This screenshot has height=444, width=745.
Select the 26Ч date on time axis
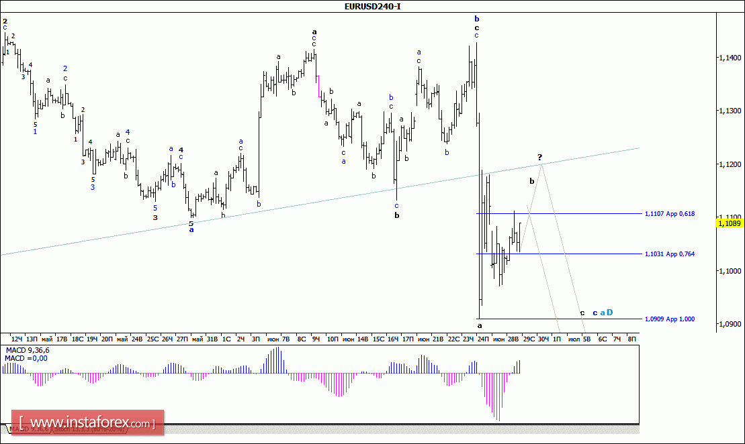click(167, 339)
